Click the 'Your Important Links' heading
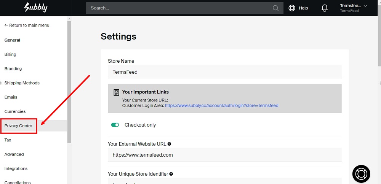 (145, 92)
